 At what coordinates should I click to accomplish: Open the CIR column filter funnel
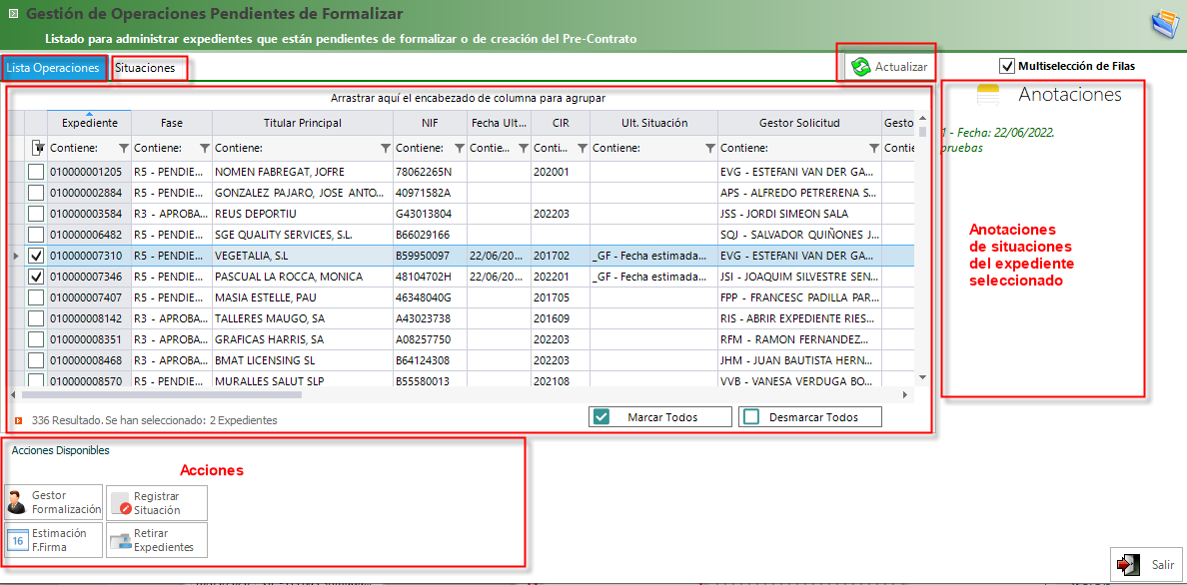coord(582,148)
